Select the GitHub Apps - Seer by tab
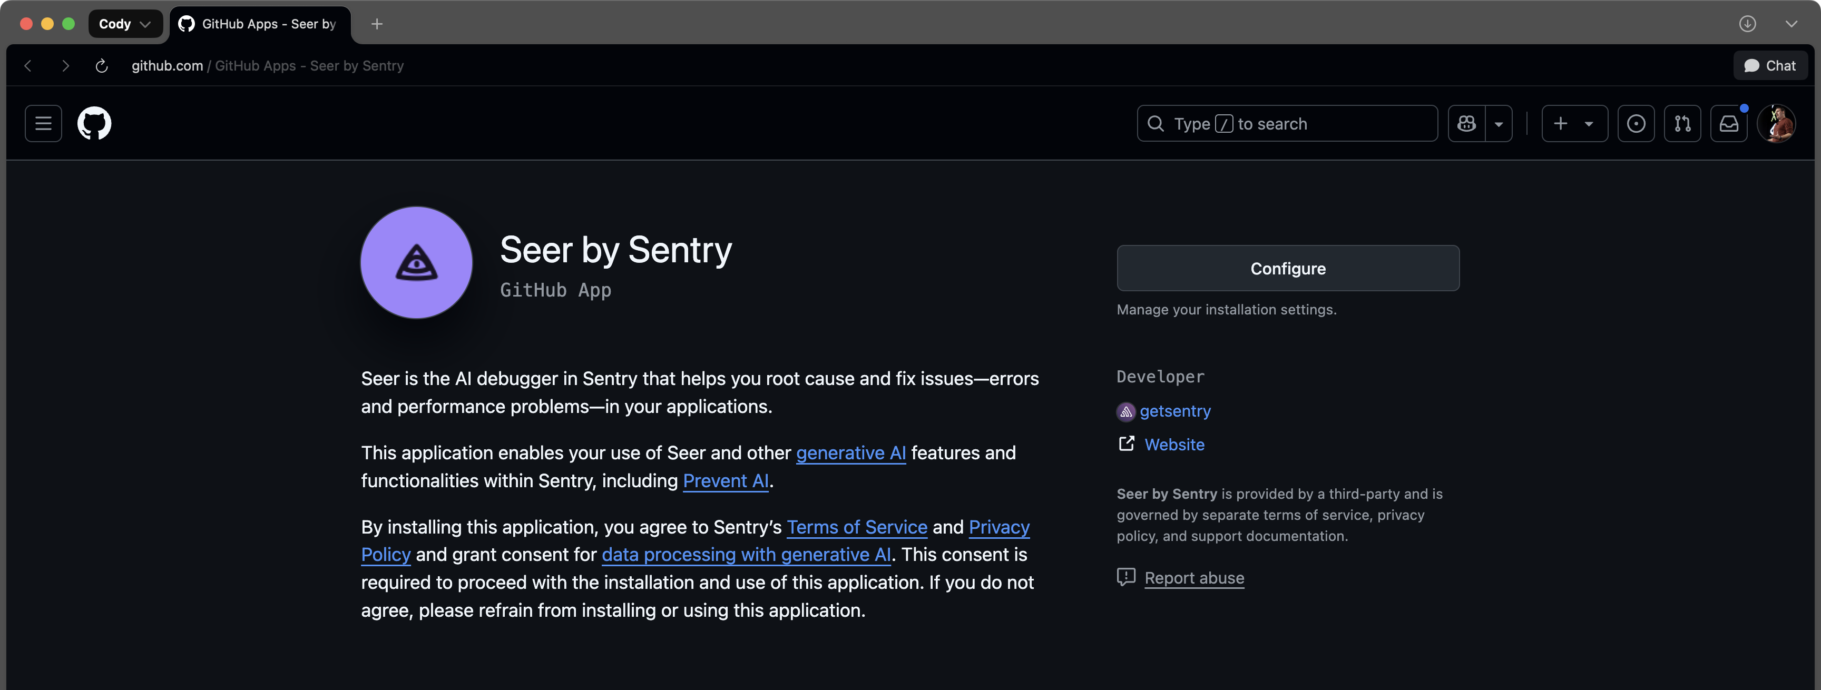 [259, 24]
